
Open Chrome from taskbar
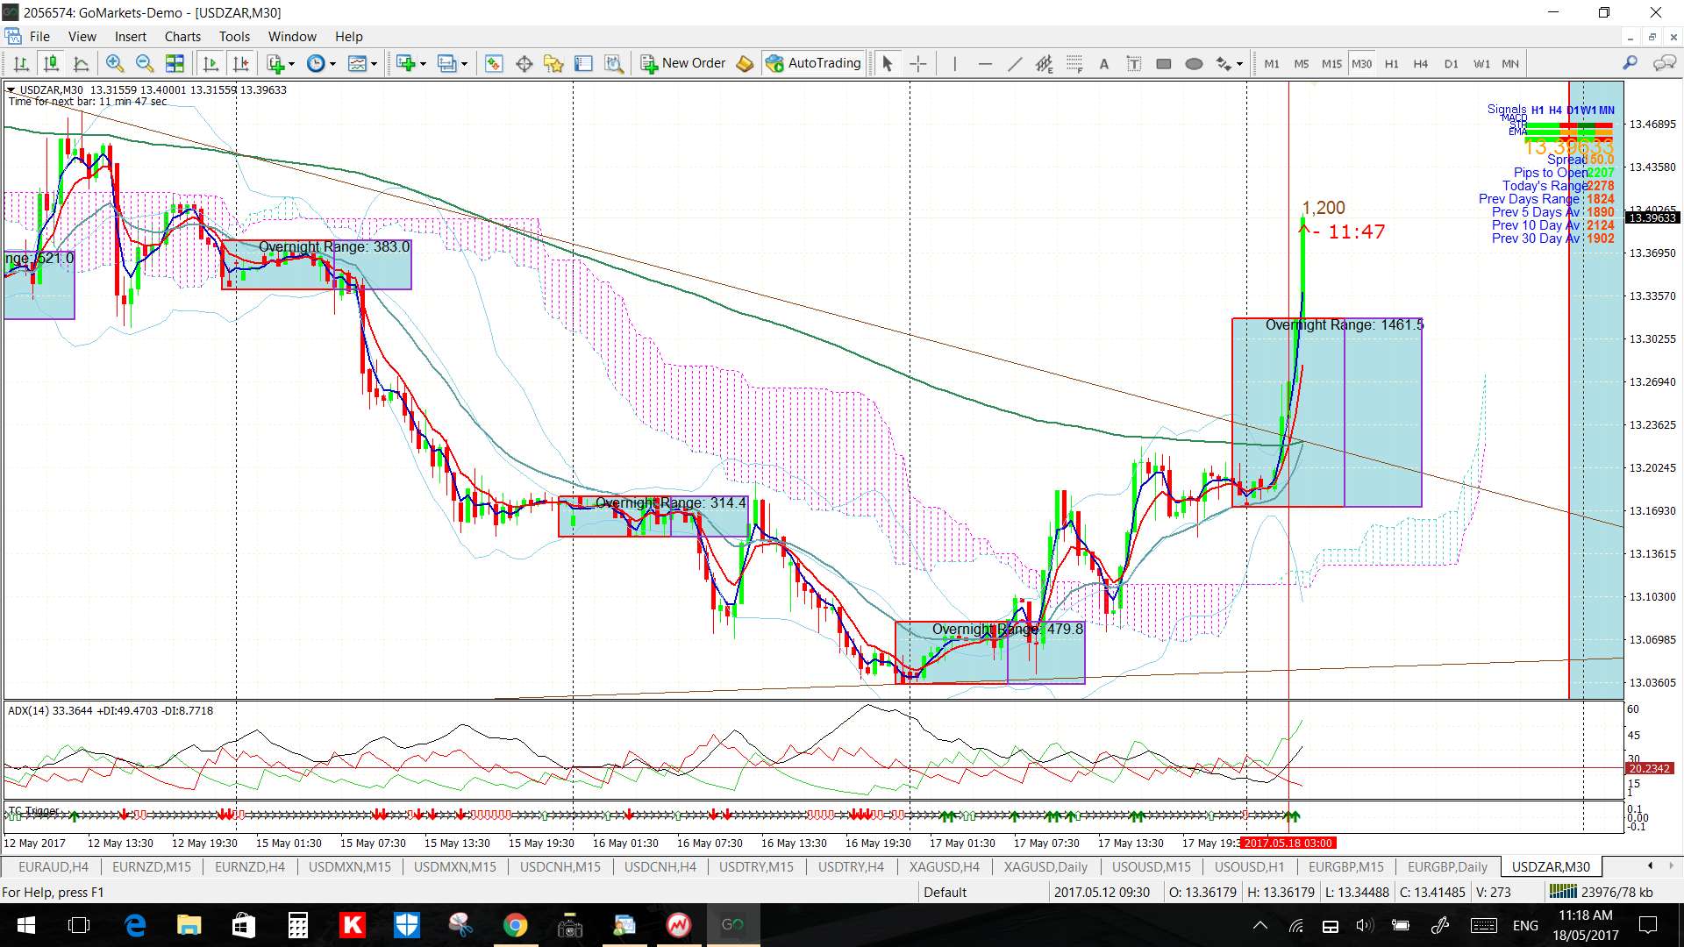coord(515,925)
